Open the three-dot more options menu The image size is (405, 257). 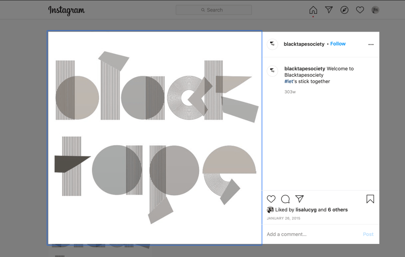click(371, 45)
